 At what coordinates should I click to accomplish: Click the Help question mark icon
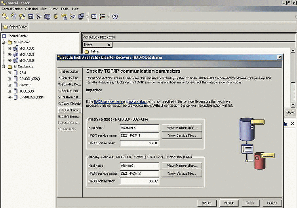115,17
